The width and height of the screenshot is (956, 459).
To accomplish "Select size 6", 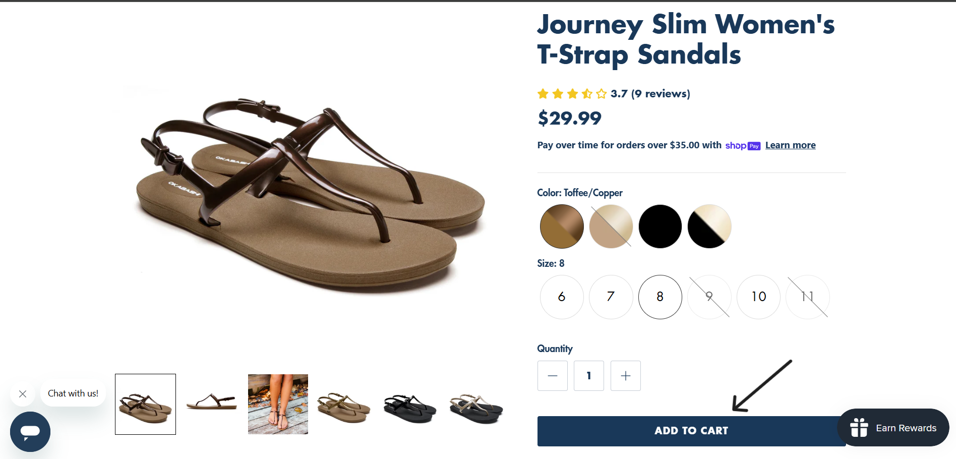I will pos(562,297).
